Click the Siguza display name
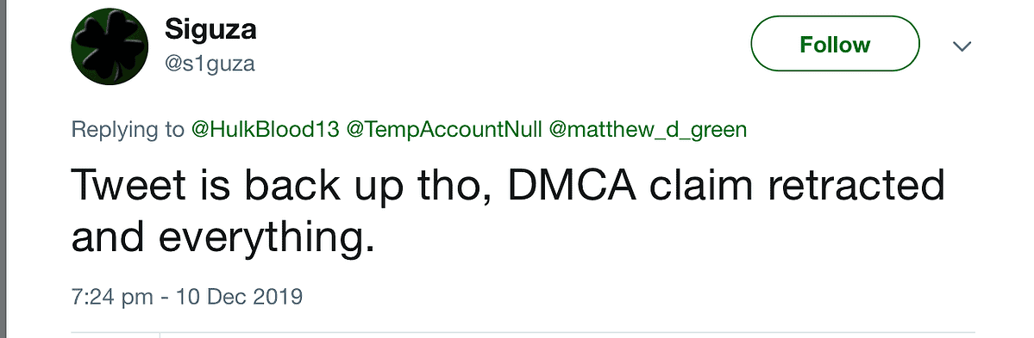 [x=210, y=29]
